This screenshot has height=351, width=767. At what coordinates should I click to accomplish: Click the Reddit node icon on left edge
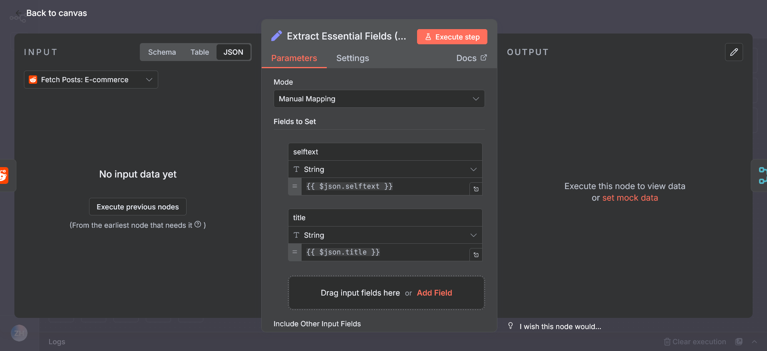coord(4,175)
